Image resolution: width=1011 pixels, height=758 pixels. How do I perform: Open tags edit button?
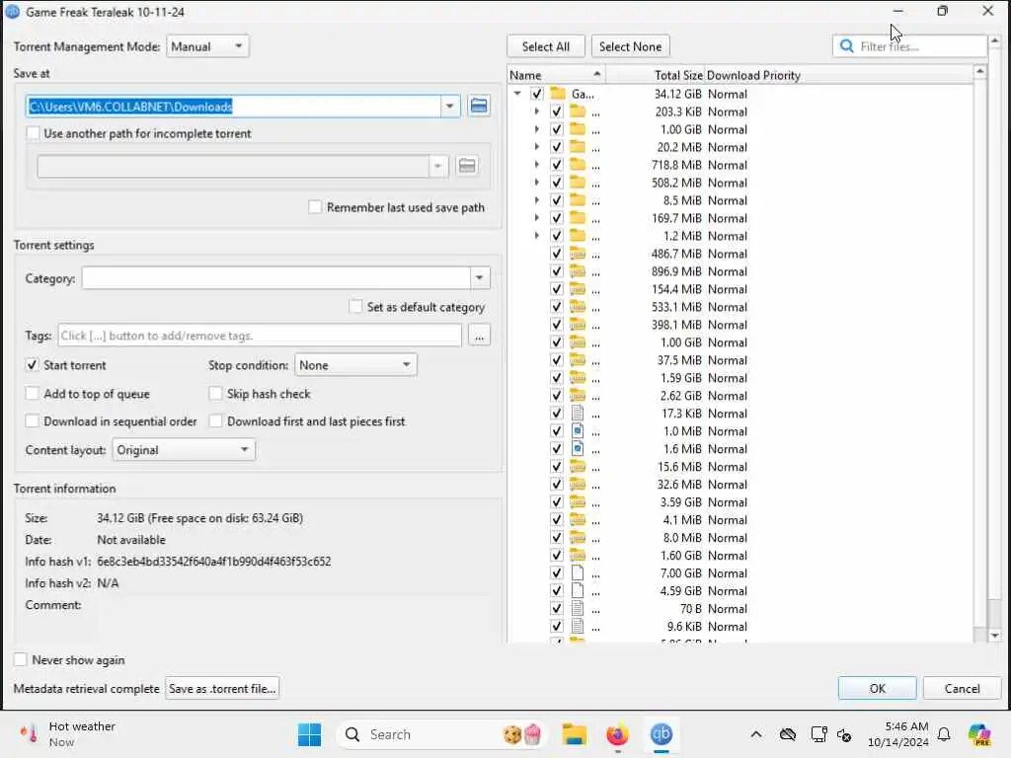click(x=479, y=336)
